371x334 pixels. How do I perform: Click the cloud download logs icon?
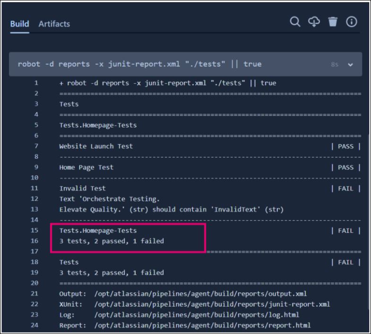pyautogui.click(x=313, y=22)
